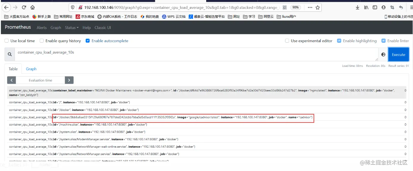413x171 pixels.
Task: Click the undo arrow toolbar icon
Action: pyautogui.click(x=401, y=7)
